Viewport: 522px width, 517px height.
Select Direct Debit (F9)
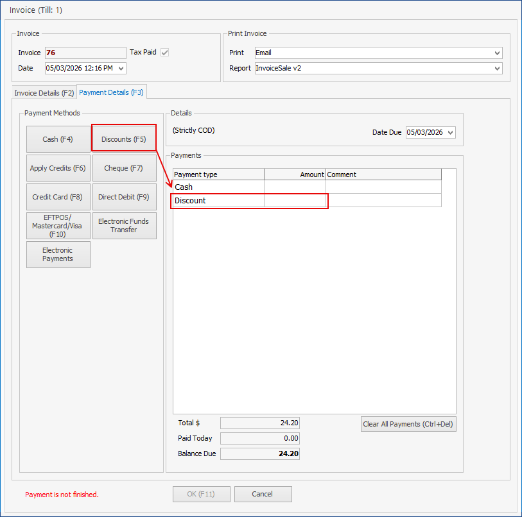[124, 197]
